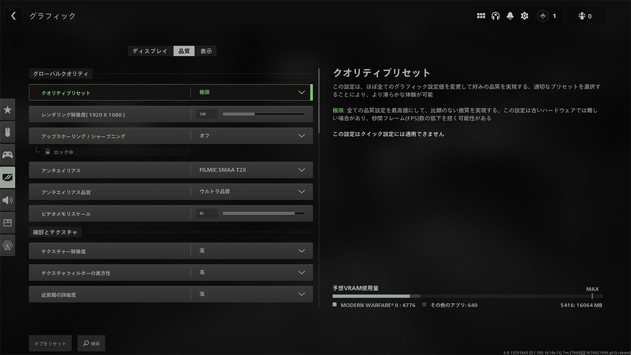
Task: Open mouse and keyboard settings icon
Action: (x=7, y=132)
